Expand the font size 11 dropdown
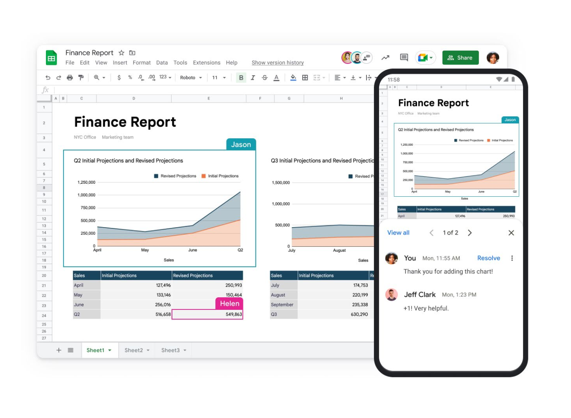571x418 pixels. pos(219,78)
